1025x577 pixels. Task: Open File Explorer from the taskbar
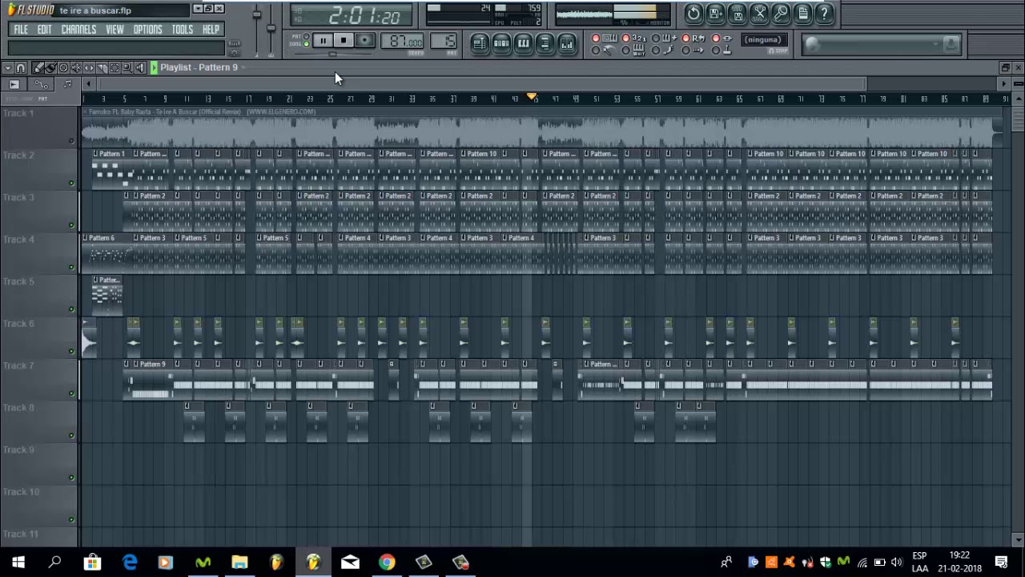pos(239,562)
